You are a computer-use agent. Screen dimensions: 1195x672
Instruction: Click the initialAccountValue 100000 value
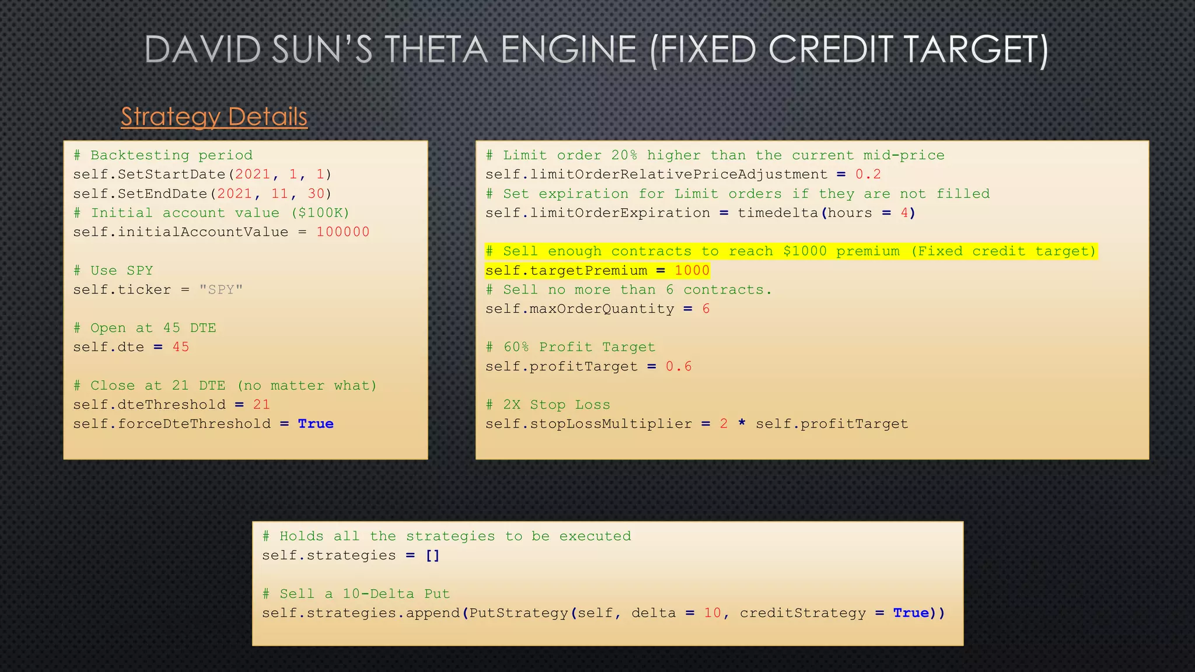[x=343, y=232]
